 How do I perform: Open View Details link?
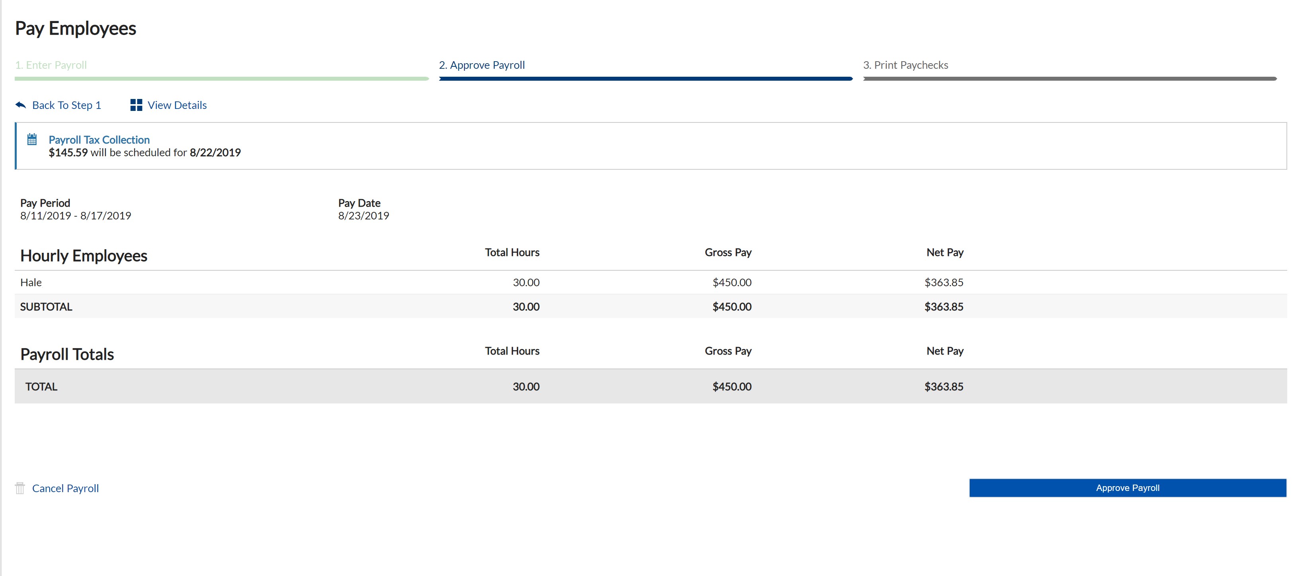point(177,105)
